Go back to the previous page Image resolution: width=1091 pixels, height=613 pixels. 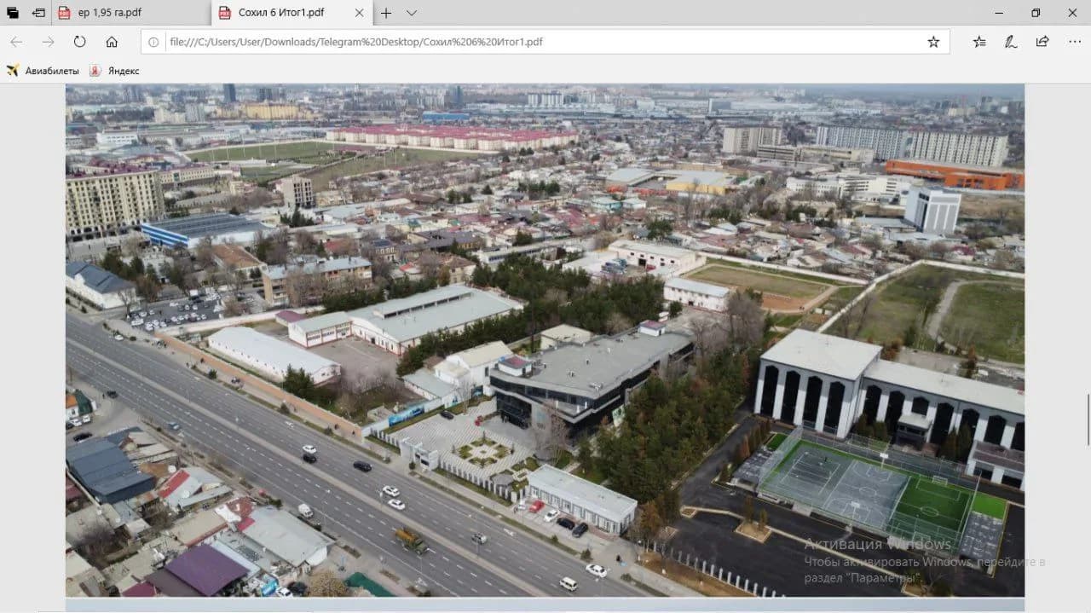point(16,42)
